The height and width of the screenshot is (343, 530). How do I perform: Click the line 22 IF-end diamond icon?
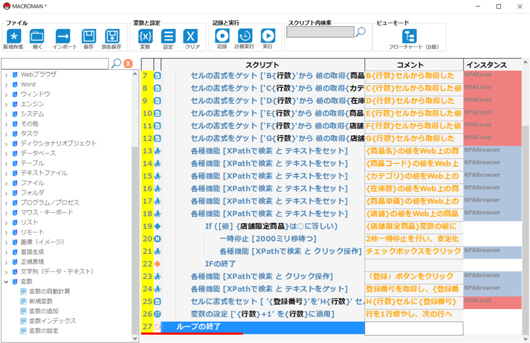point(158,264)
